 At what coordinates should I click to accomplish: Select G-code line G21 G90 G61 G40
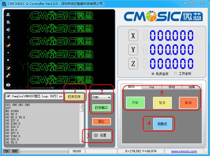click(18, 105)
